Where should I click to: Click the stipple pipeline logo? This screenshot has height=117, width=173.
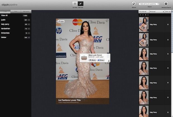9,5
